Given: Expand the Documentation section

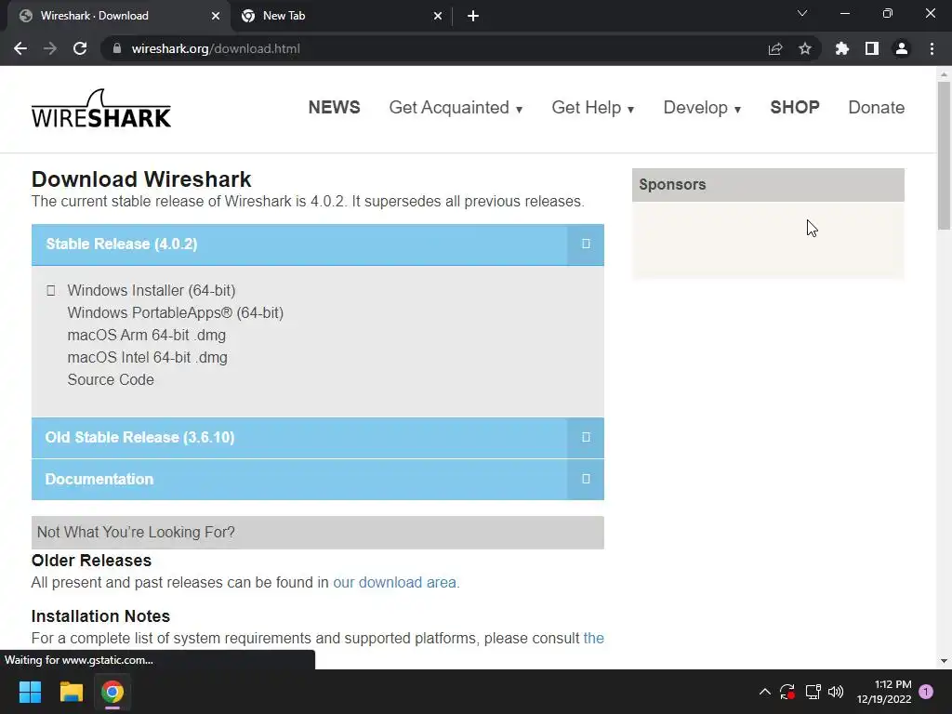Looking at the screenshot, I should tap(318, 480).
